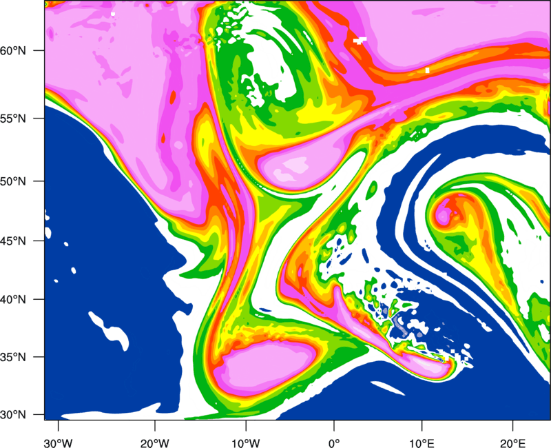
Task: Click the 10°W longitude label
Action: (245, 443)
